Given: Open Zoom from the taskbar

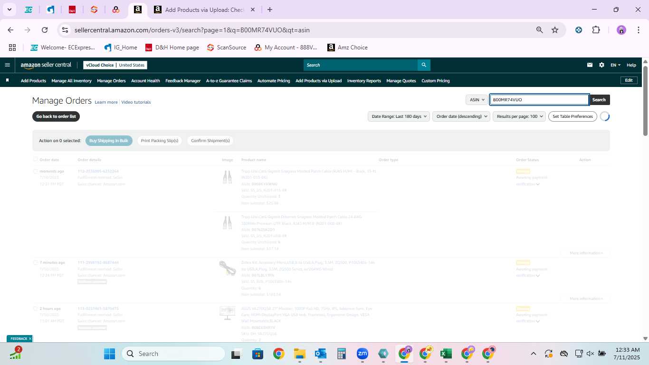Looking at the screenshot, I should pyautogui.click(x=363, y=354).
